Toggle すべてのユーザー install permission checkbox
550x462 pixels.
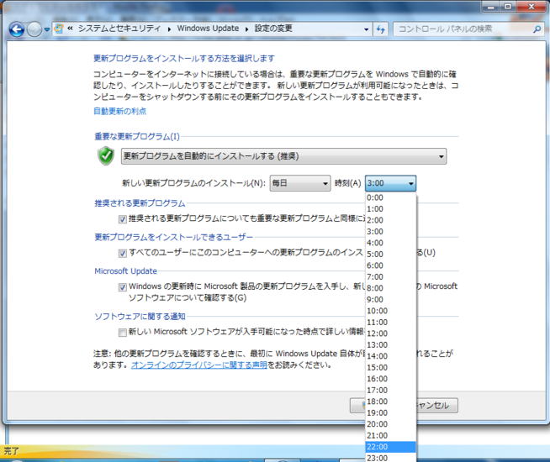[123, 253]
